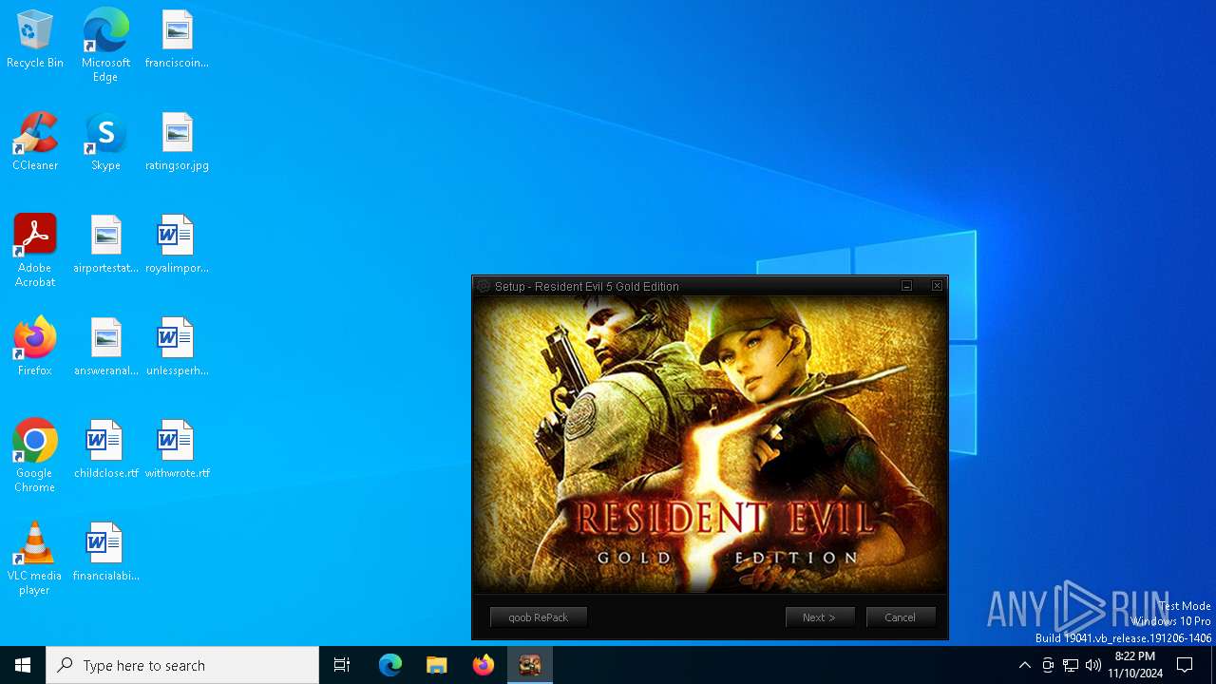Select the Skype desktop shortcut
Image resolution: width=1216 pixels, height=684 pixels.
coord(105,142)
